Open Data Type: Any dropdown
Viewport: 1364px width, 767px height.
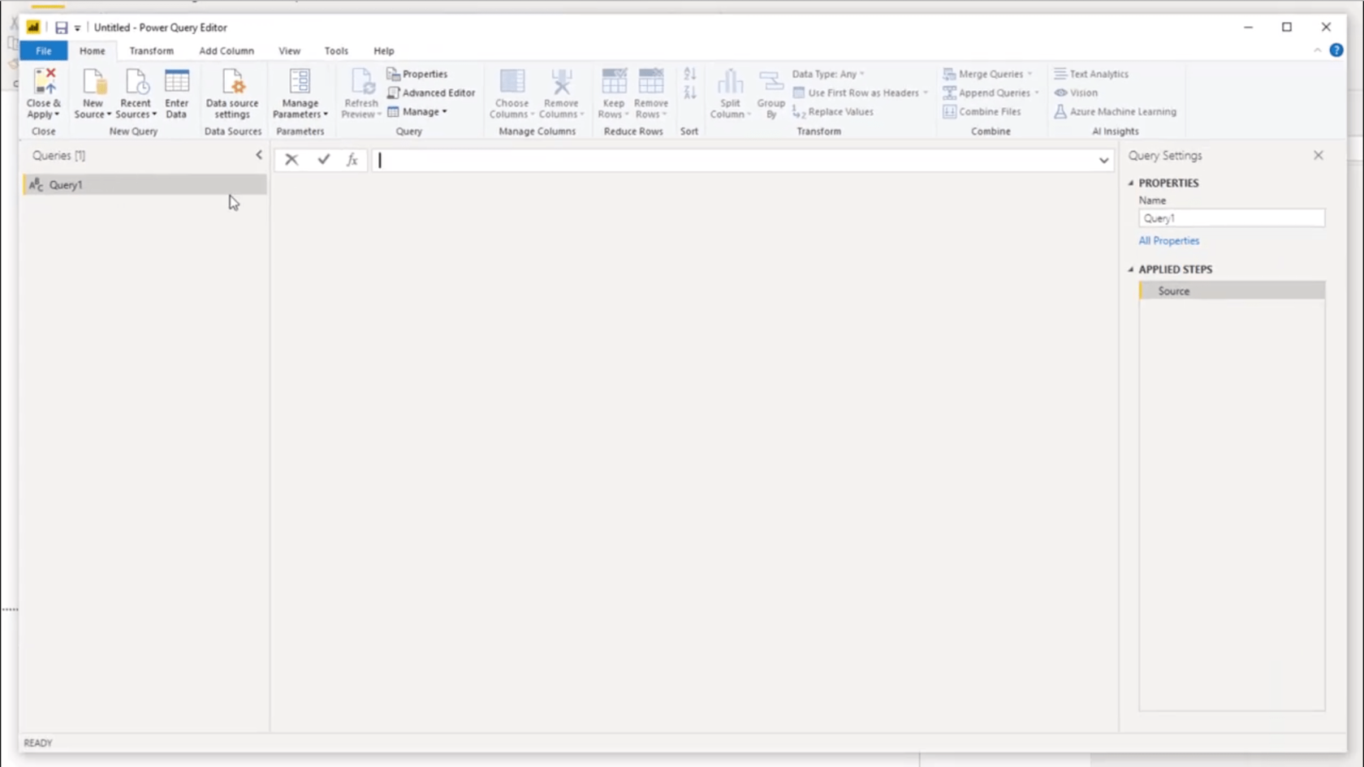(x=828, y=74)
